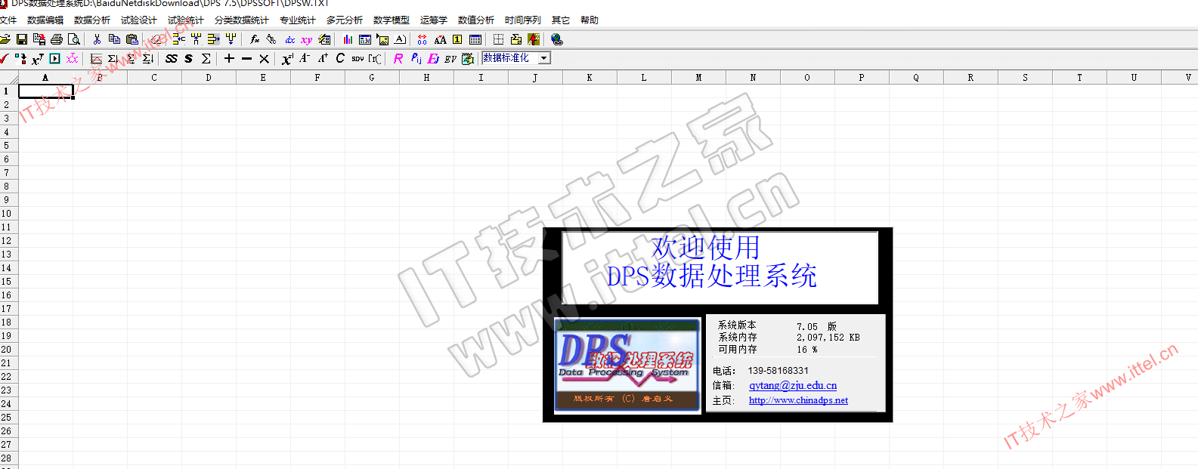
Task: Click the play box icon
Action: tap(54, 58)
